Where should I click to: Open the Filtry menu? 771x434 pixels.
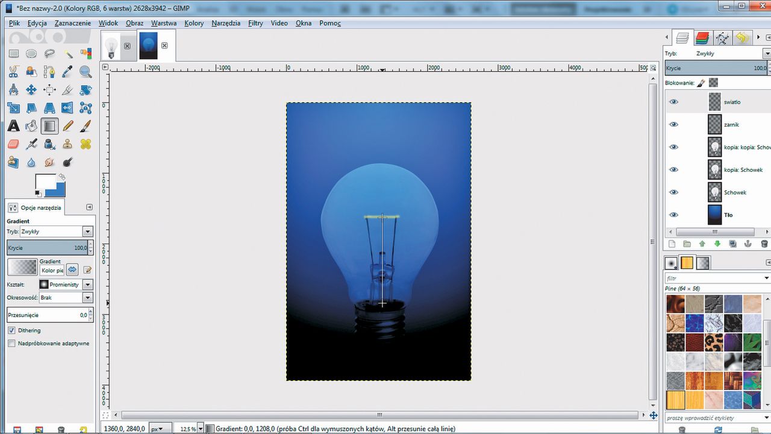pyautogui.click(x=255, y=24)
